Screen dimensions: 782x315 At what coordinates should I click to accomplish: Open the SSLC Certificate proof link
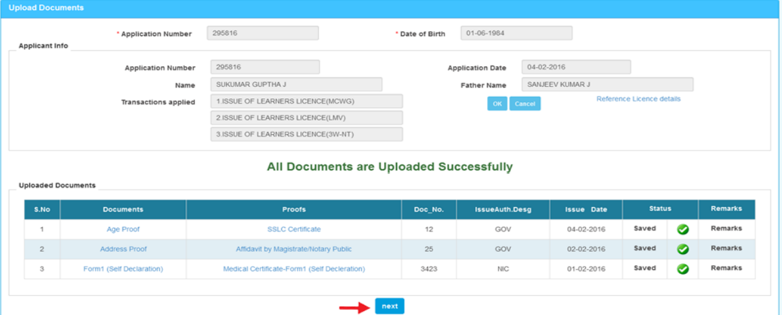294,229
